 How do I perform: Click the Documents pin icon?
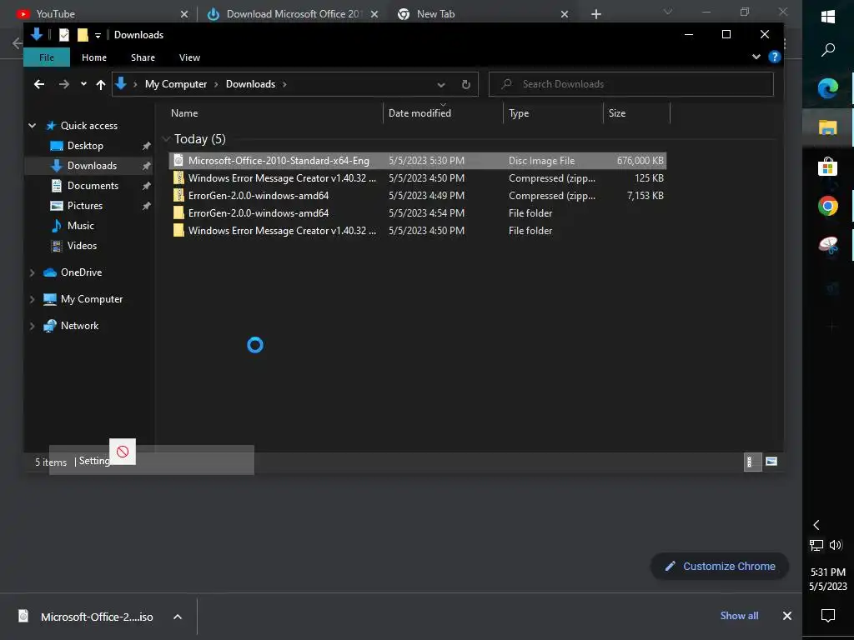click(x=146, y=186)
